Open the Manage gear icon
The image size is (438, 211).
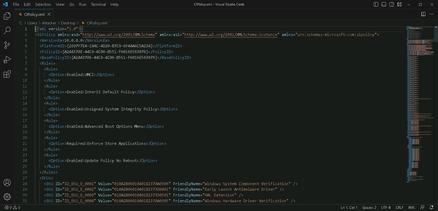click(x=7, y=197)
